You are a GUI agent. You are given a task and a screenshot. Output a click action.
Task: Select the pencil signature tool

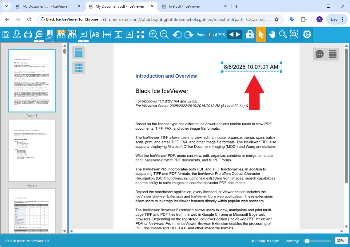point(50,35)
